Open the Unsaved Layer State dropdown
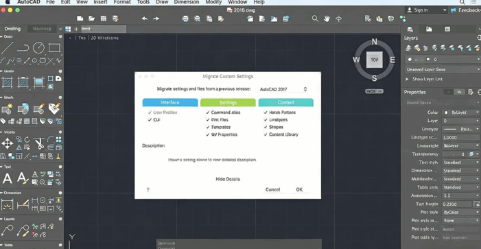The image size is (481, 249). tap(443, 69)
